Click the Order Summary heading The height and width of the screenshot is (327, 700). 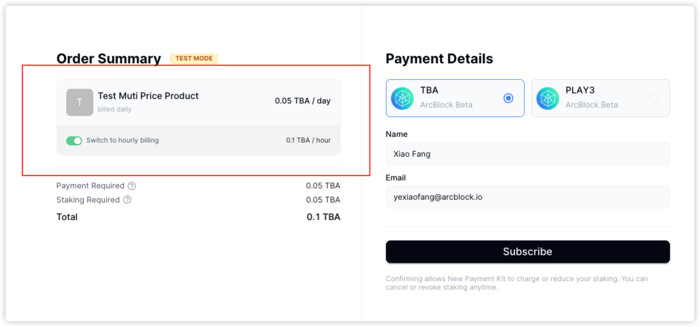tap(109, 59)
